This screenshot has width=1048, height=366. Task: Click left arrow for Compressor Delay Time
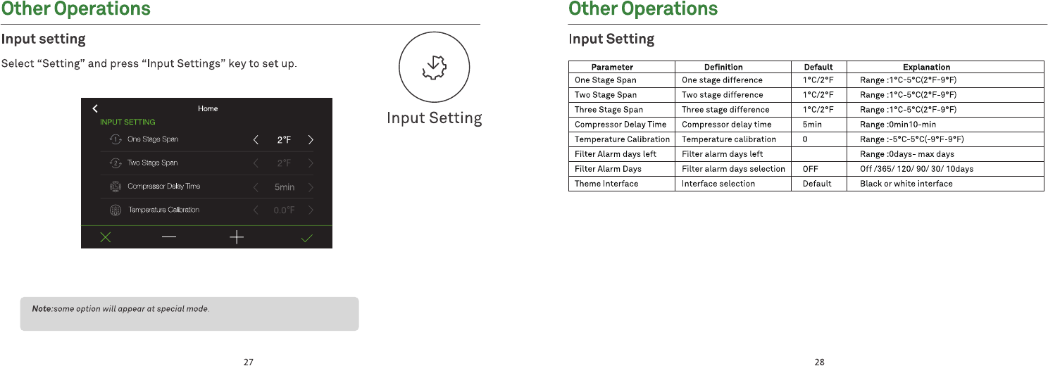pyautogui.click(x=256, y=187)
